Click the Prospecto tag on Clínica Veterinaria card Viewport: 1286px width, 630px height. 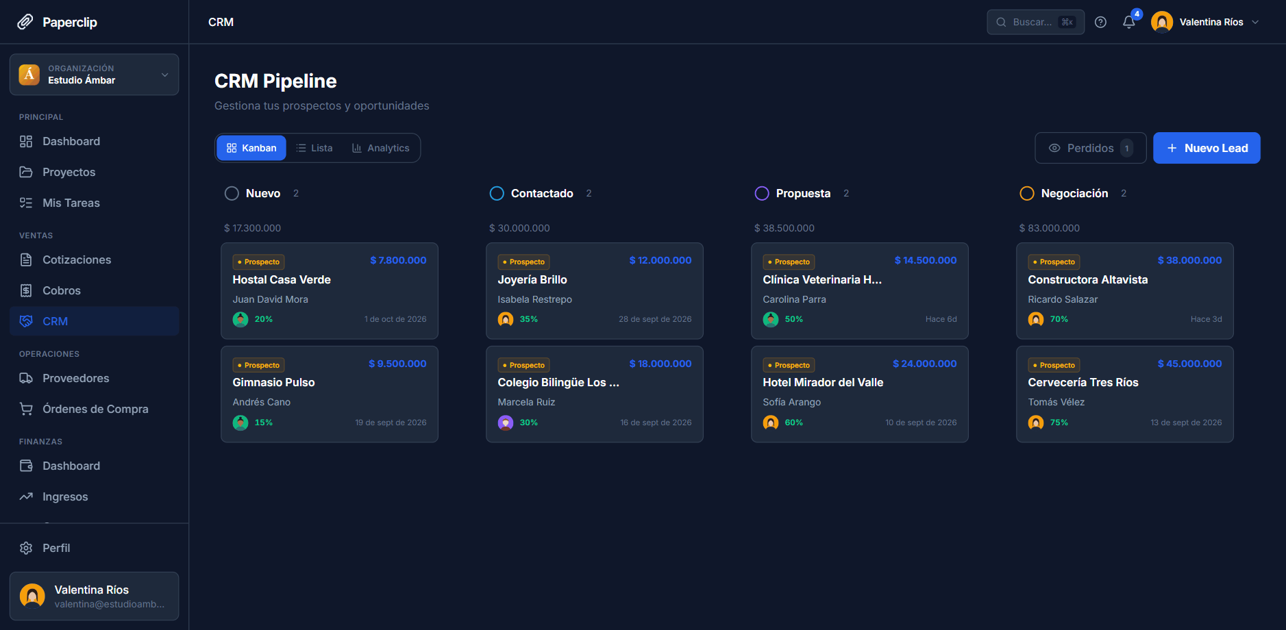pos(789,262)
